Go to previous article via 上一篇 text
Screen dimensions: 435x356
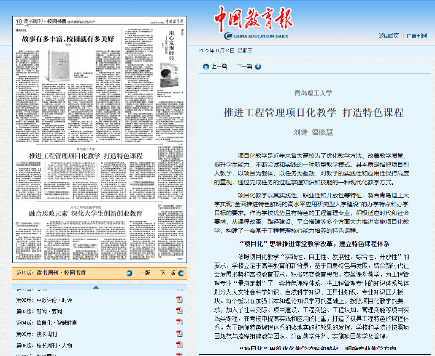pyautogui.click(x=219, y=66)
